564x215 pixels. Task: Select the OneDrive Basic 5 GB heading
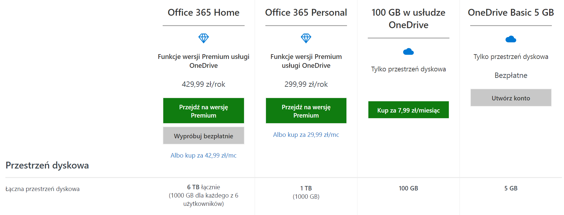coord(511,12)
